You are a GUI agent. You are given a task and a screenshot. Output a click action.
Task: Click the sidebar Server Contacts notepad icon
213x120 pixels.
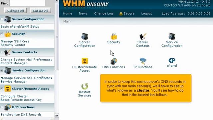click(7, 52)
